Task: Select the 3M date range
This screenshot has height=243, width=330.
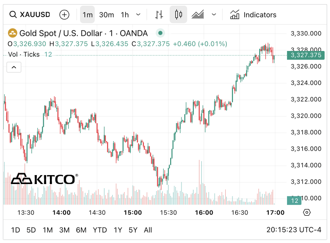Action: click(x=65, y=230)
